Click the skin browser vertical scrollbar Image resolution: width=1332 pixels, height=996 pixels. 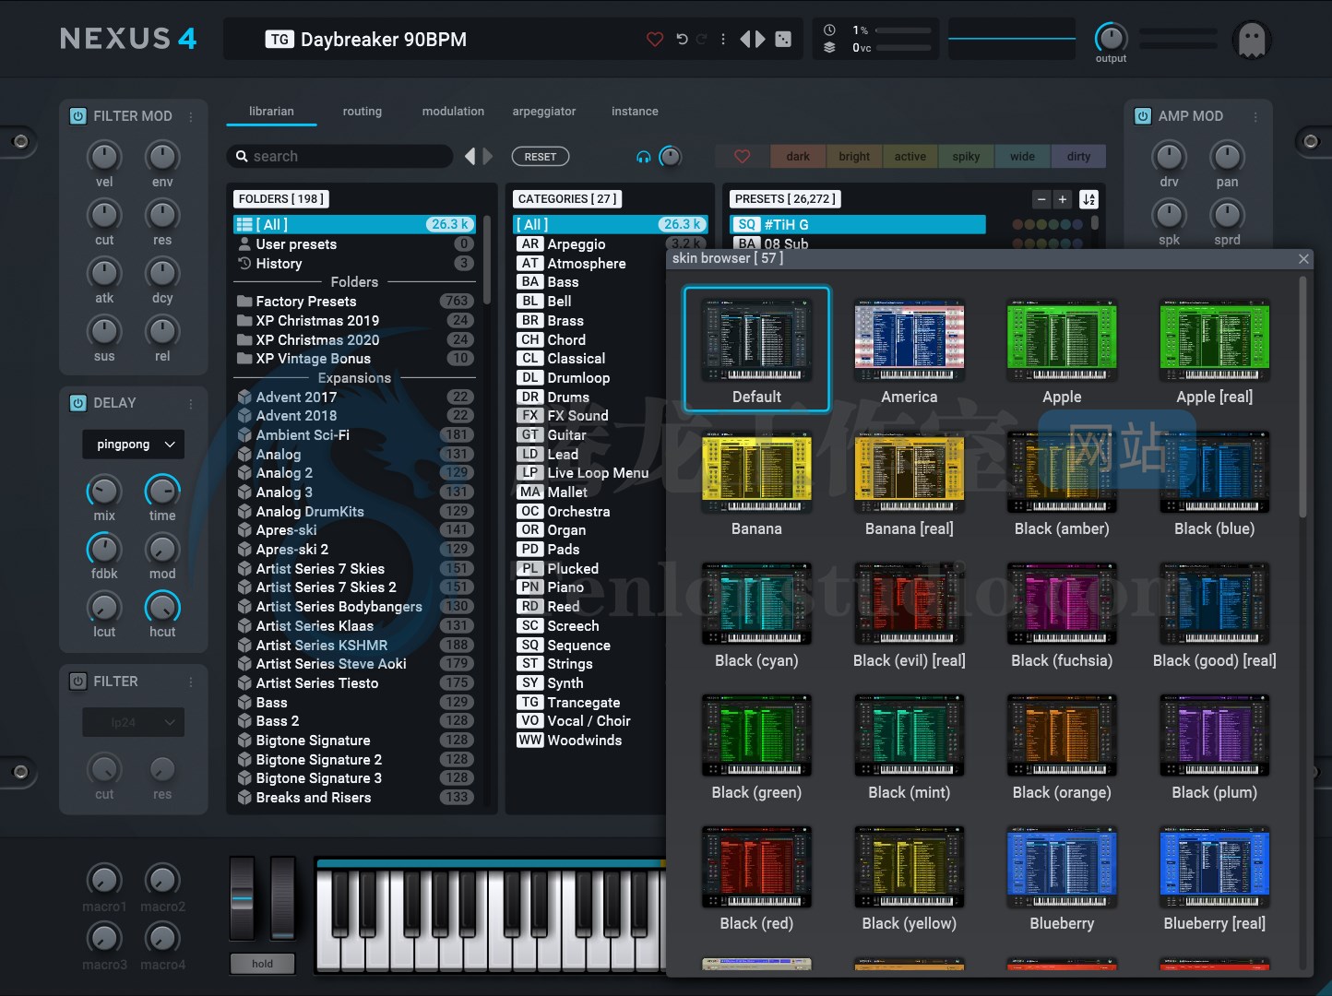click(x=1302, y=397)
